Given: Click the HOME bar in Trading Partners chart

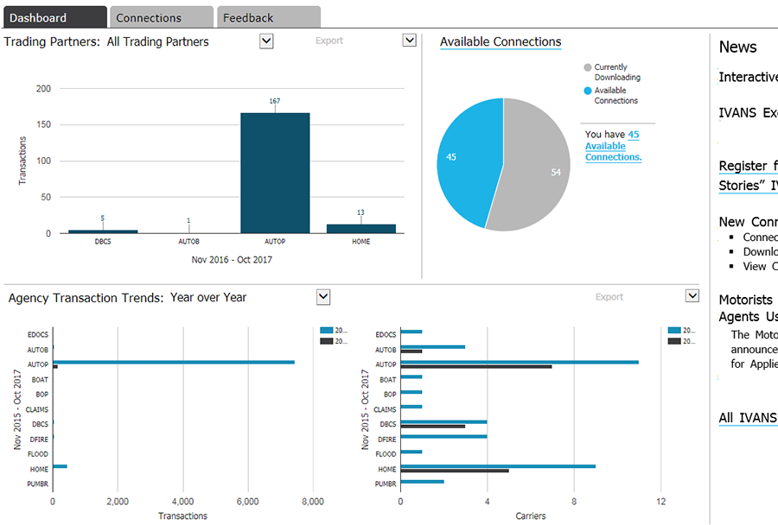Looking at the screenshot, I should click(360, 229).
